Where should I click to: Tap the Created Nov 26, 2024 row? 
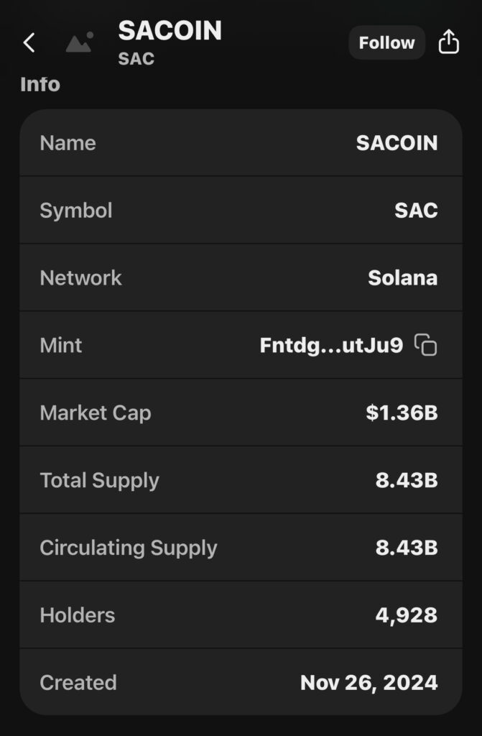click(x=241, y=682)
